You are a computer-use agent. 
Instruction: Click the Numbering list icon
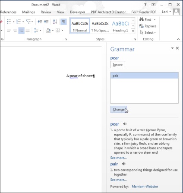[x=19, y=22]
